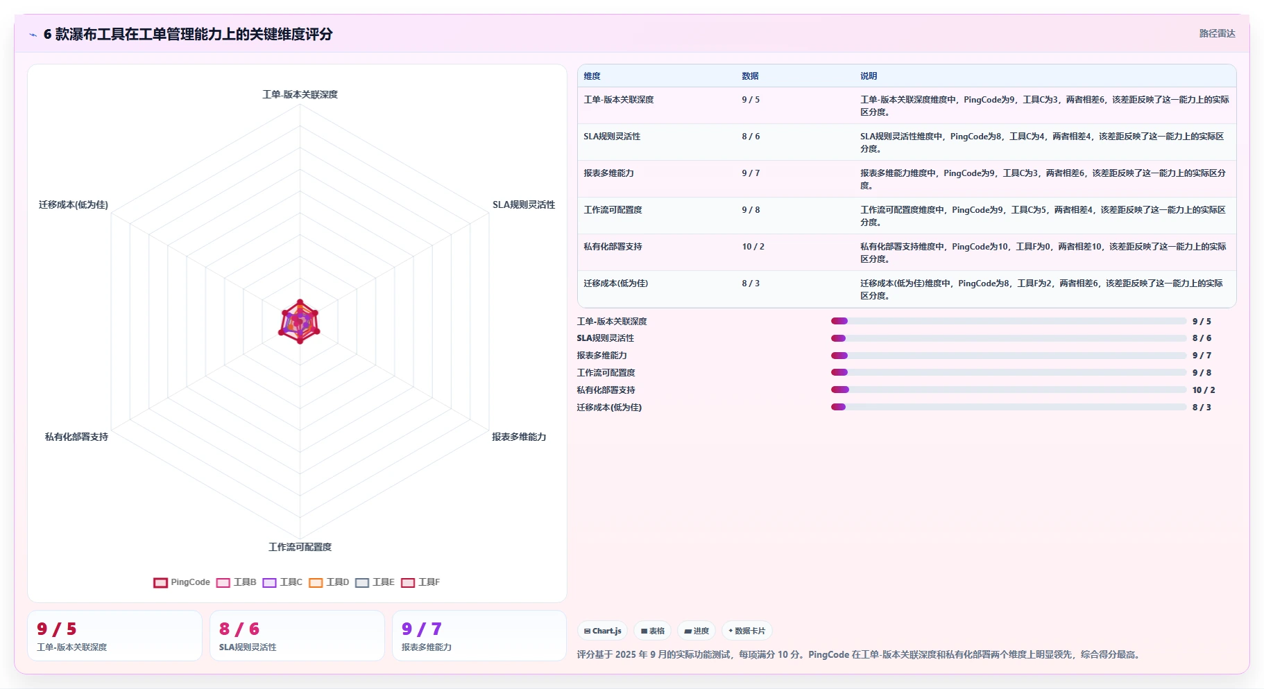Viewport: 1264px width, 689px height.
Task: Click the 迁移成本(低为佳) progress bar
Action: (1009, 407)
